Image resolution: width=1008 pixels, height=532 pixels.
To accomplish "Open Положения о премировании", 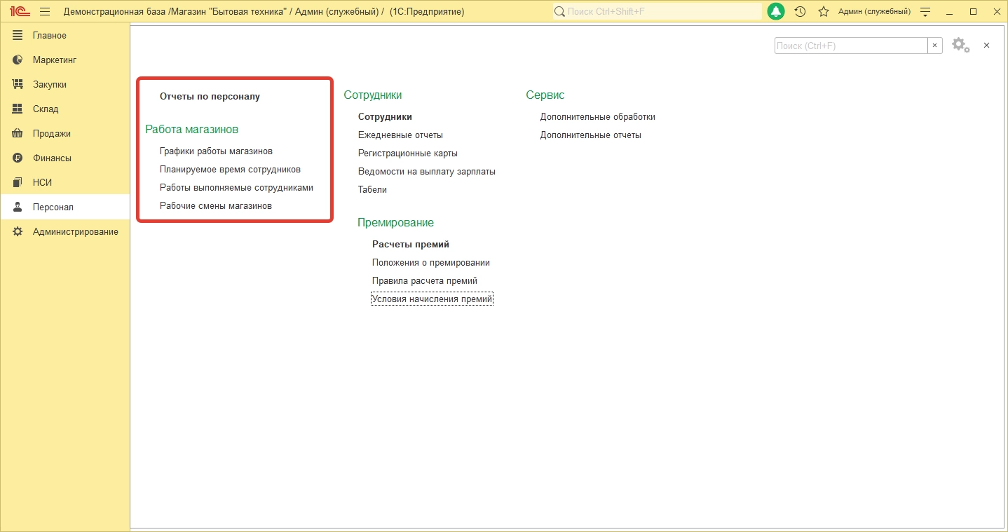I will coord(431,263).
